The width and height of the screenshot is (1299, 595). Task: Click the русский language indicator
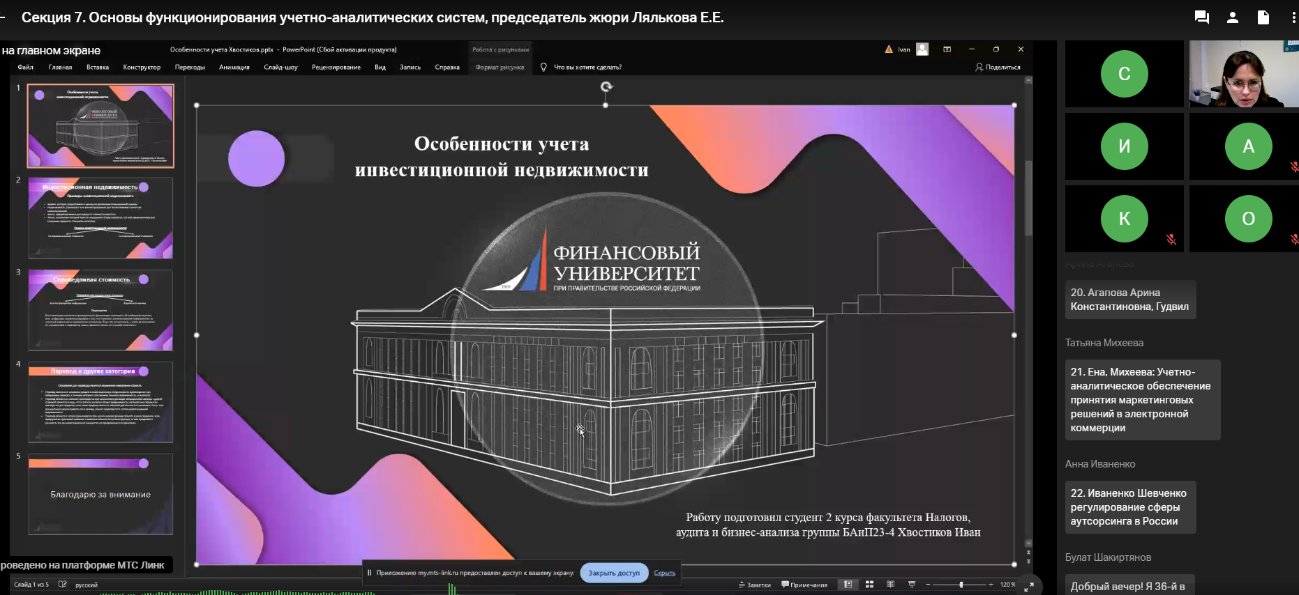point(87,585)
